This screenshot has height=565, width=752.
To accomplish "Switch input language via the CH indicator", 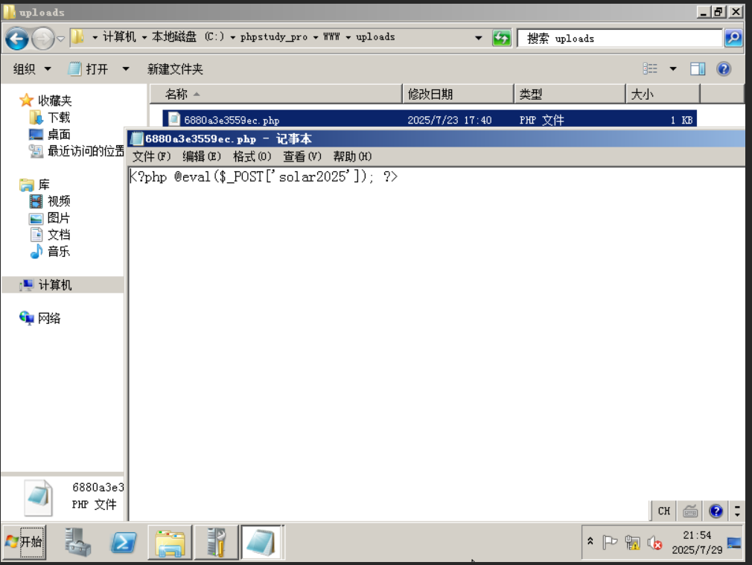I will point(663,511).
